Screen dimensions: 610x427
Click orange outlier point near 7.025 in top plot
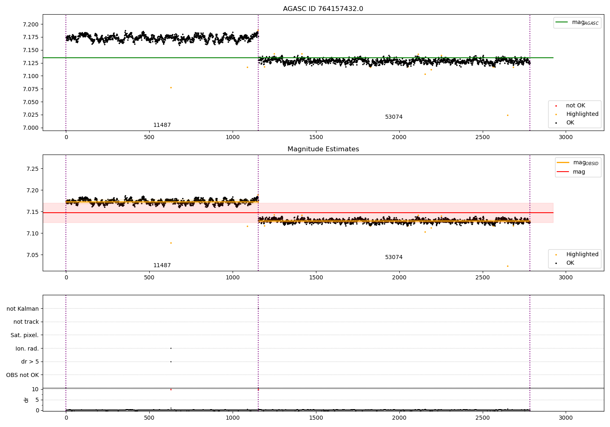pos(508,115)
